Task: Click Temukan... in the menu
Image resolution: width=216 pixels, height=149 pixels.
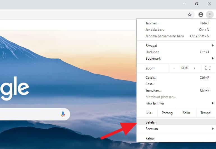Action: 176,90
